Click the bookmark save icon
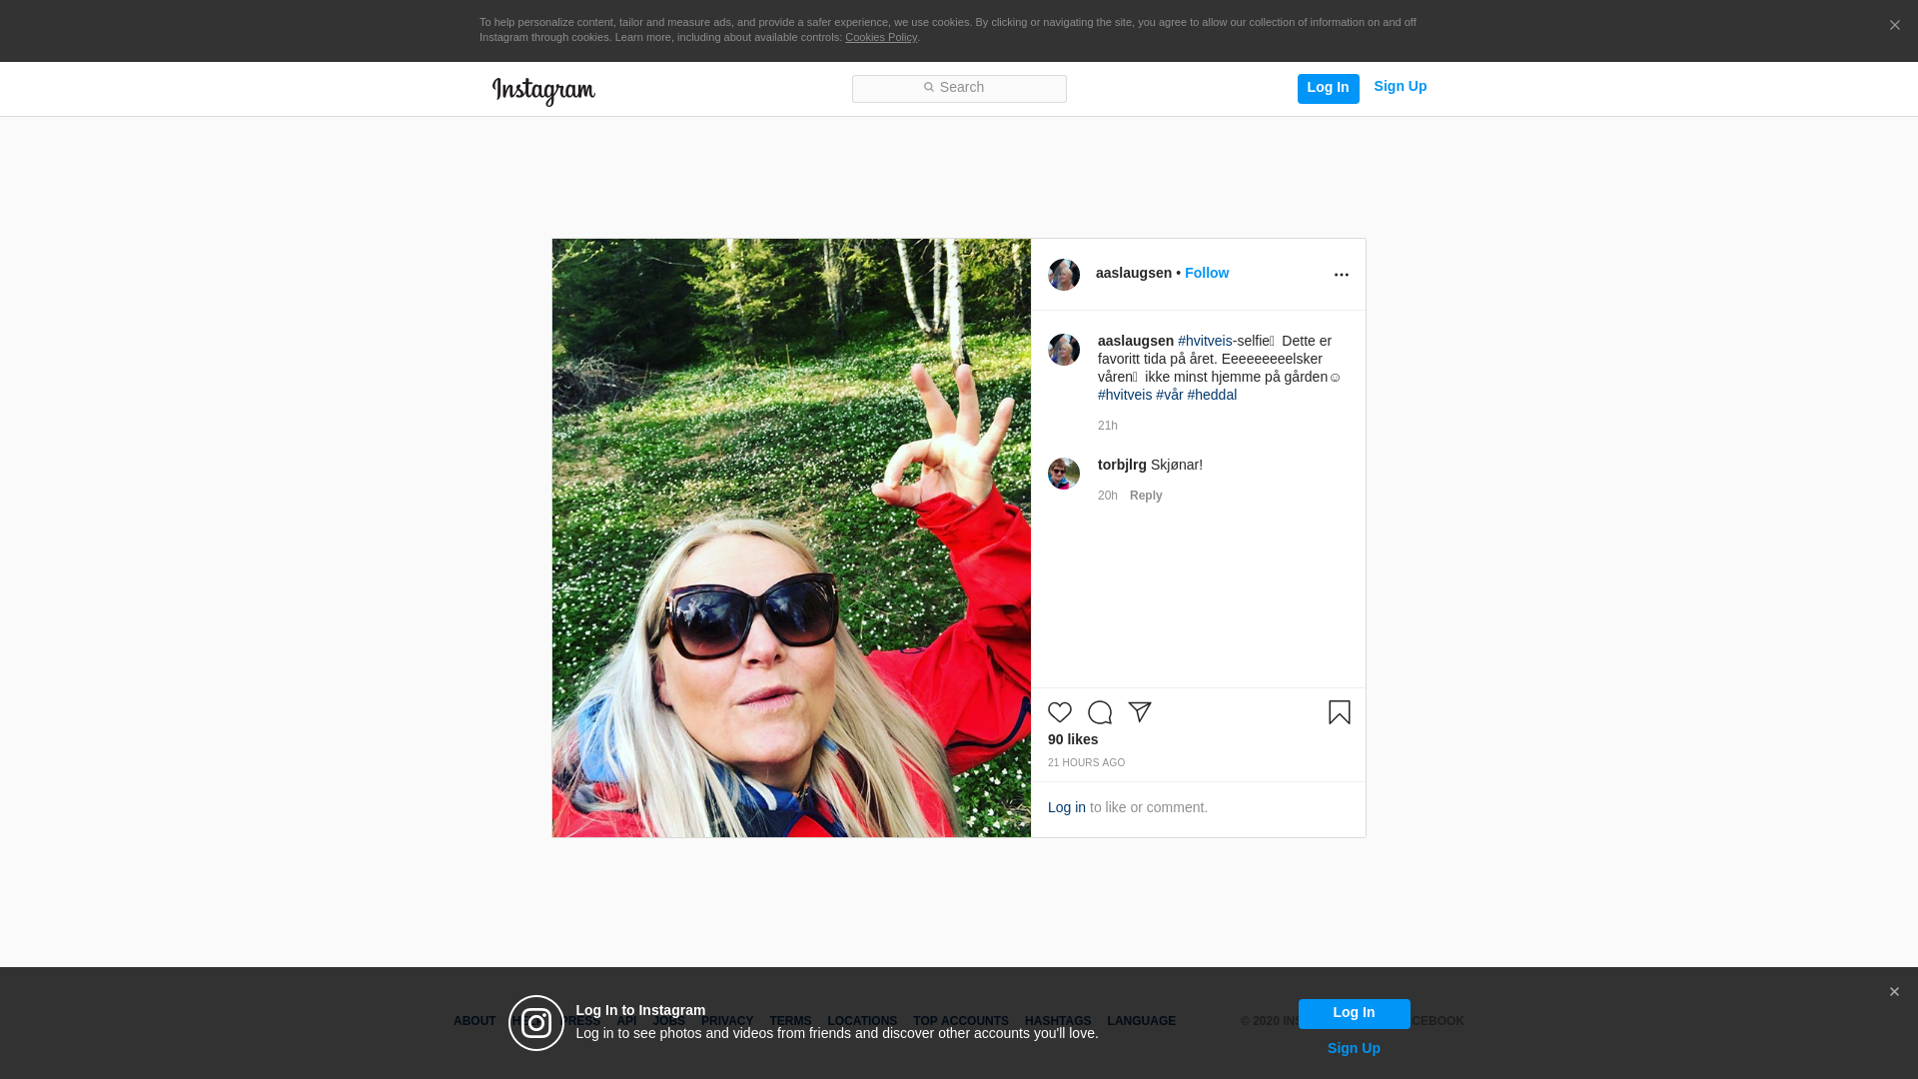The width and height of the screenshot is (1918, 1079). point(1339,712)
